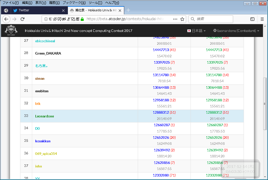Viewport: 268px width, 180px height.
Task: Click the green secure connection padlock
Action: [82, 19]
